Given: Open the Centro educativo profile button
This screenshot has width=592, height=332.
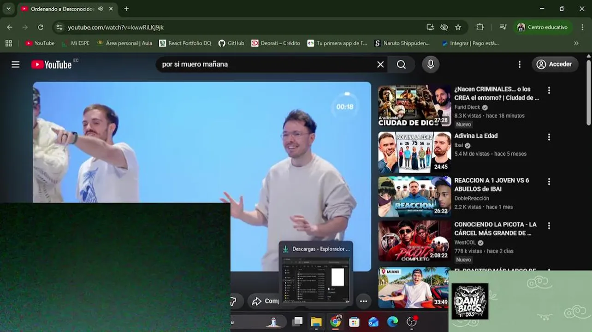Looking at the screenshot, I should (543, 27).
